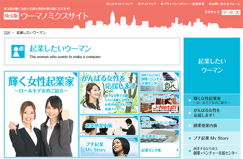Select プチ起業 My Story in sidebar menu
Image resolution: width=243 pixels, height=159 pixels.
212,138
